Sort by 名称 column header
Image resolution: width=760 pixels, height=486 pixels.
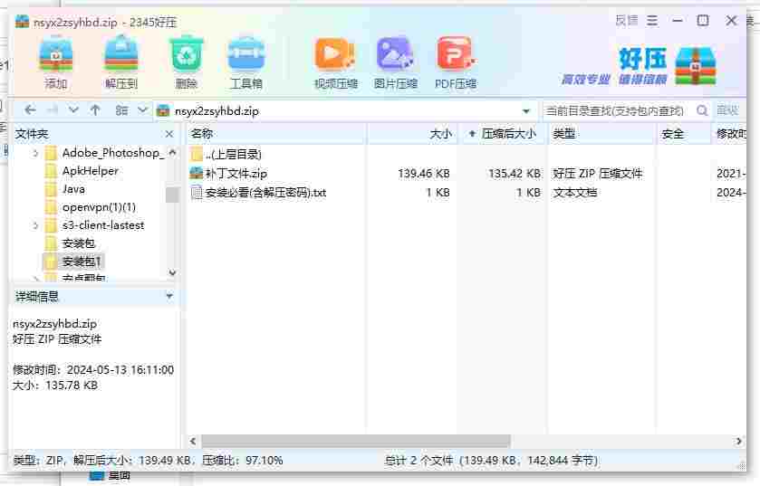[x=276, y=134]
